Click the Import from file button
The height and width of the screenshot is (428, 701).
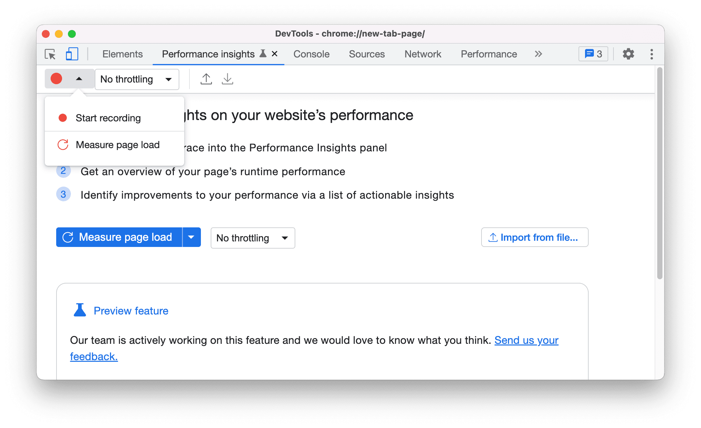point(534,237)
